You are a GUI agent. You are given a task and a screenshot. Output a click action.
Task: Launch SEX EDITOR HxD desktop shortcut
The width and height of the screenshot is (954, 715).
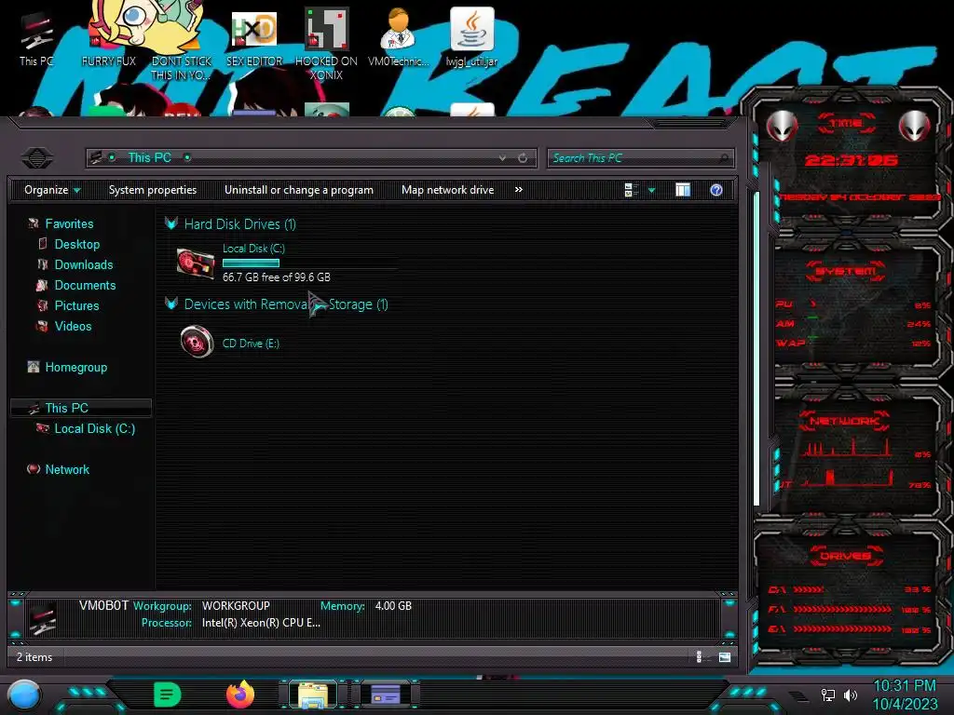point(254,37)
